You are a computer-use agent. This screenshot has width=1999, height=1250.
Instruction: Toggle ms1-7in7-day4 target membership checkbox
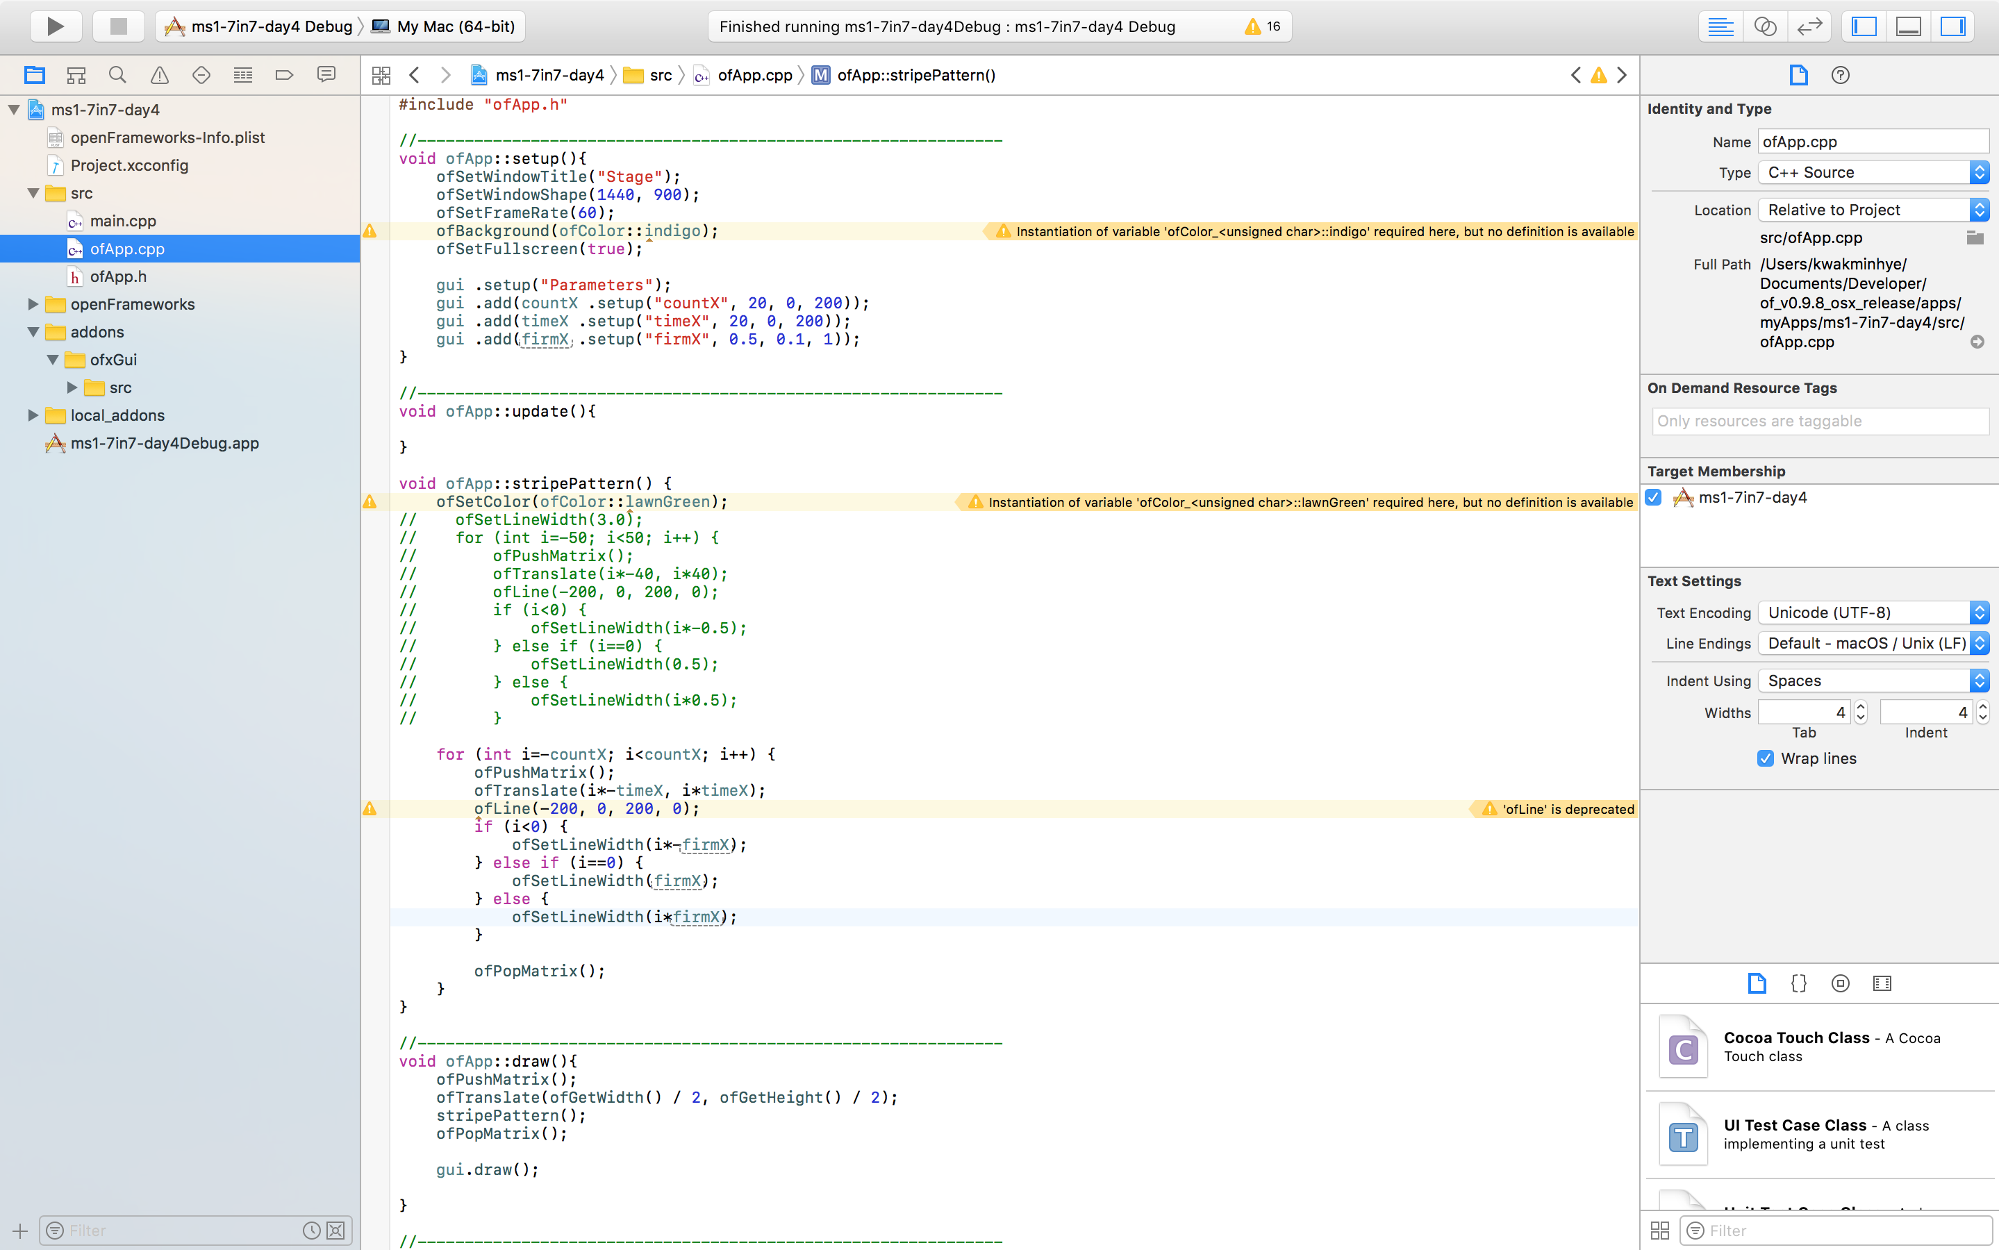(1654, 497)
